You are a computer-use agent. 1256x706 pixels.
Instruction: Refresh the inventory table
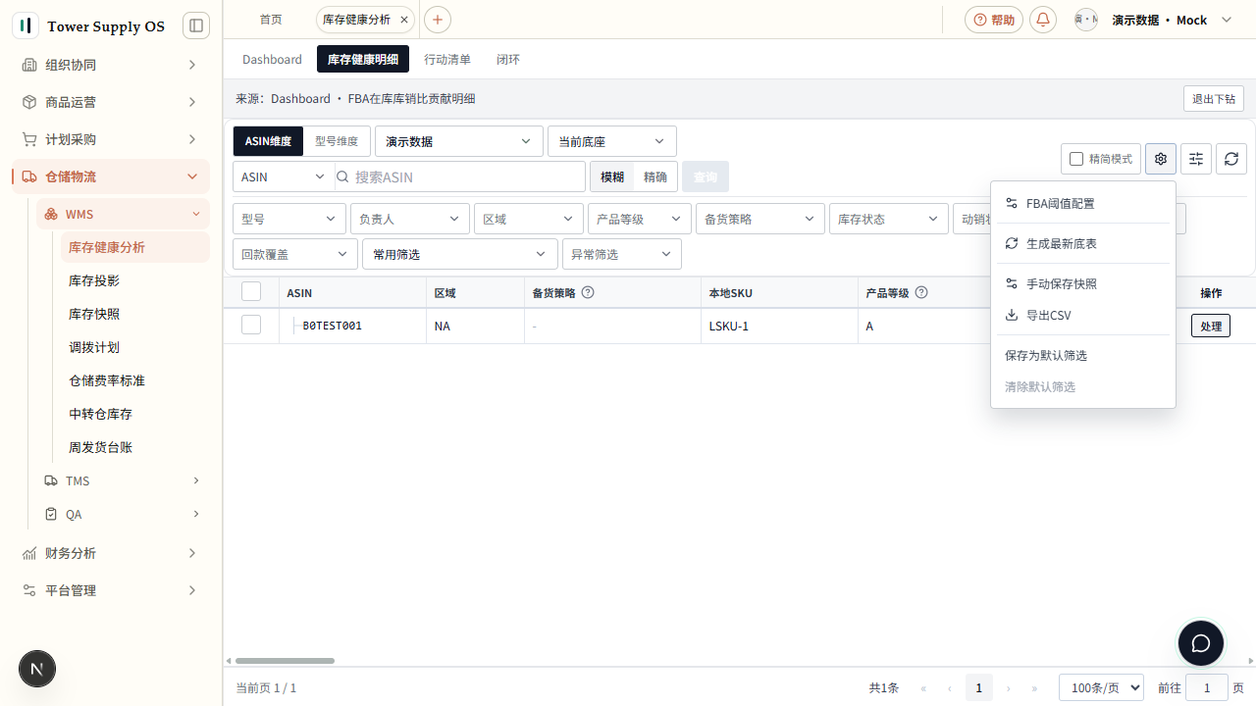pos(1231,159)
